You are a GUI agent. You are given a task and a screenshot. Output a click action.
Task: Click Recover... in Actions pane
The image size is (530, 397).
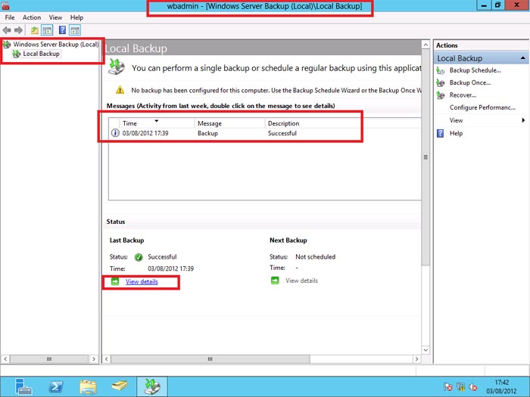point(463,95)
